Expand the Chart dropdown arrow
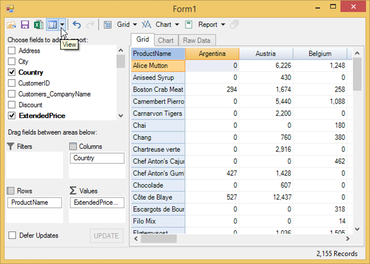Viewport: 370px width, 264px height. [177, 25]
